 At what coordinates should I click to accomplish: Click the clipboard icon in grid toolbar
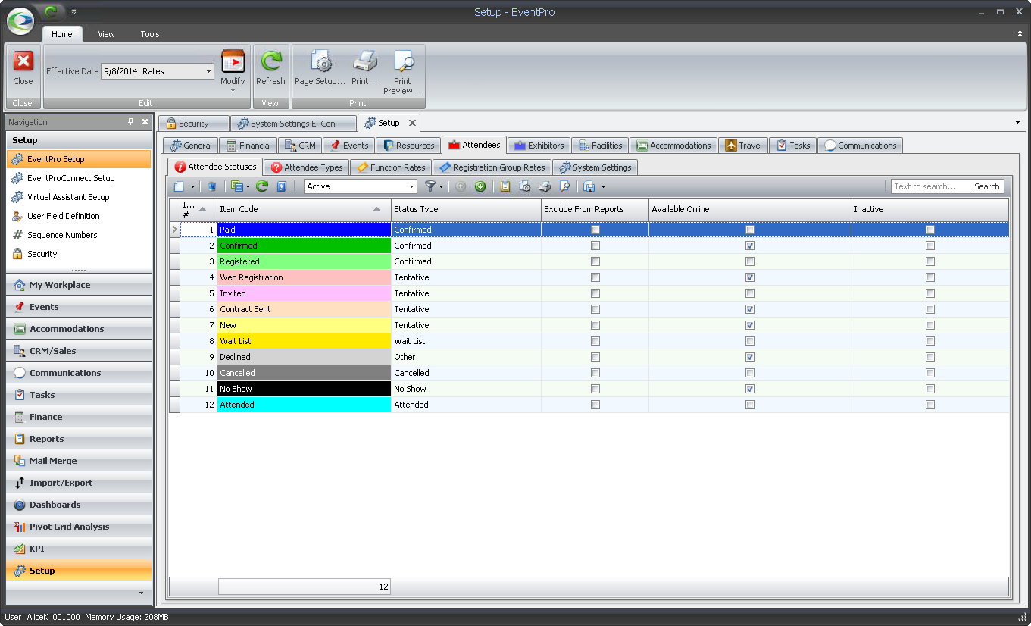(505, 186)
